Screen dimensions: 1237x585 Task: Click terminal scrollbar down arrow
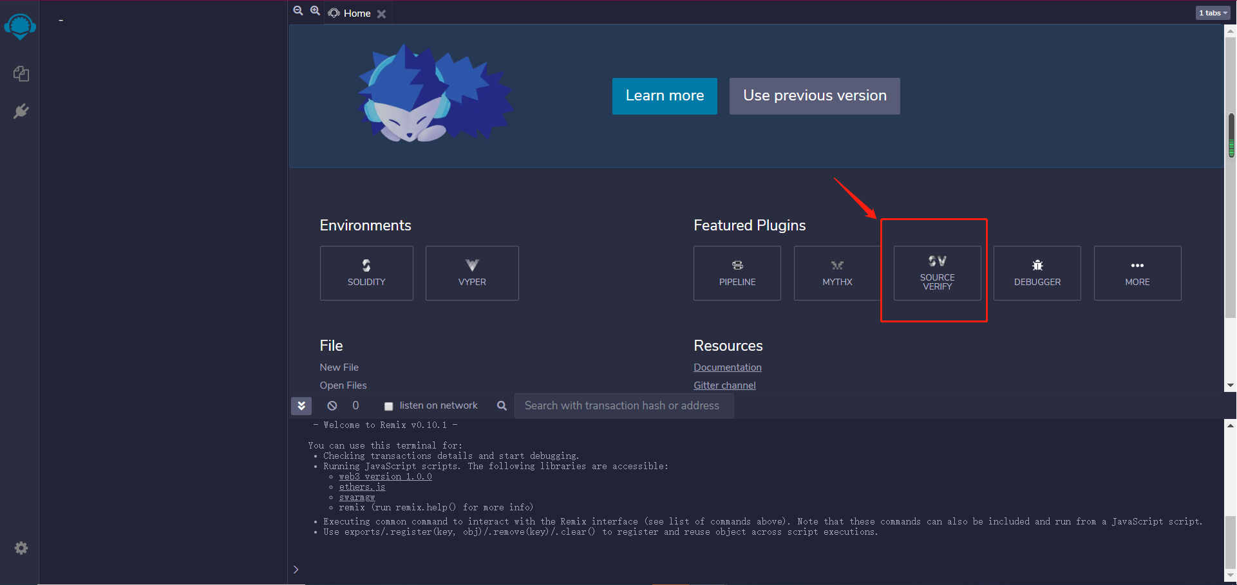[1231, 575]
